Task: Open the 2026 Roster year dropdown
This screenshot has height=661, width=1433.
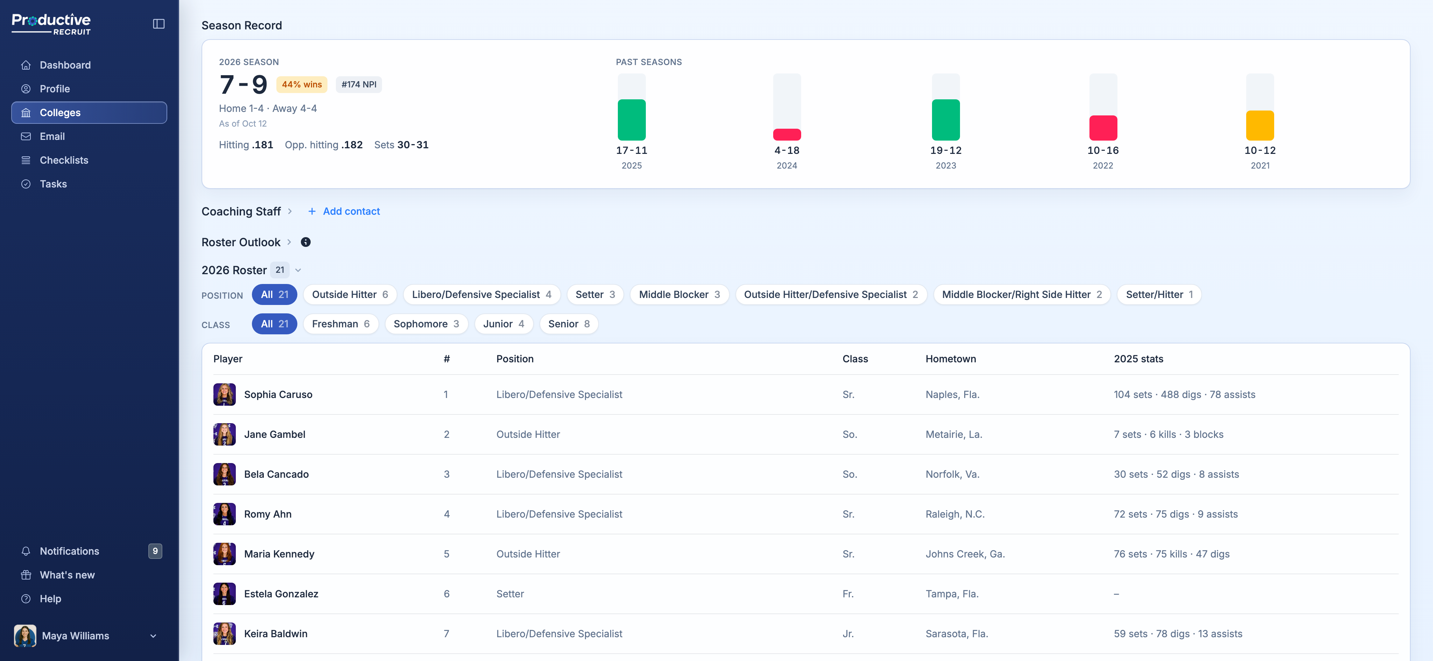Action: [298, 270]
